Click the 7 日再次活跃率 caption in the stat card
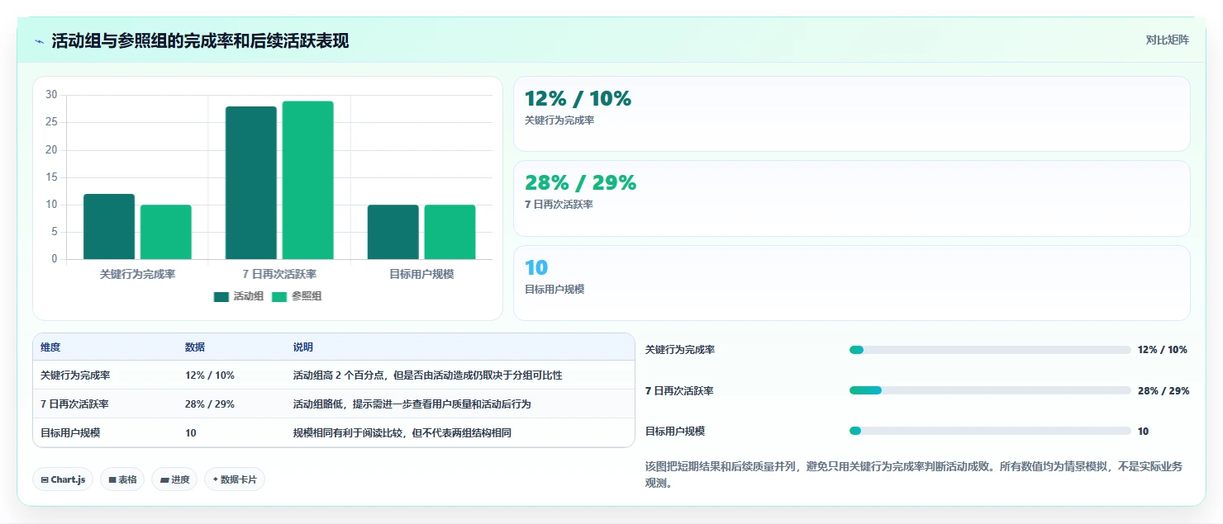The height and width of the screenshot is (524, 1223). tap(559, 205)
